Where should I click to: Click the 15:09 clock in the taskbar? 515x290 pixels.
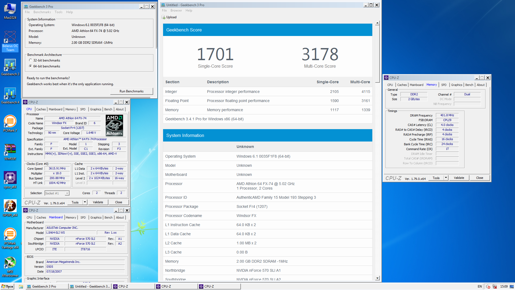click(x=504, y=287)
